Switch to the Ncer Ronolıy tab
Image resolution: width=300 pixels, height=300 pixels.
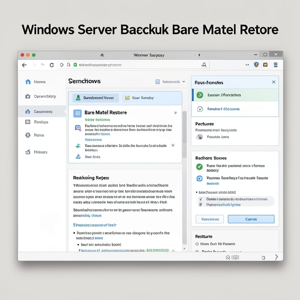(139, 98)
